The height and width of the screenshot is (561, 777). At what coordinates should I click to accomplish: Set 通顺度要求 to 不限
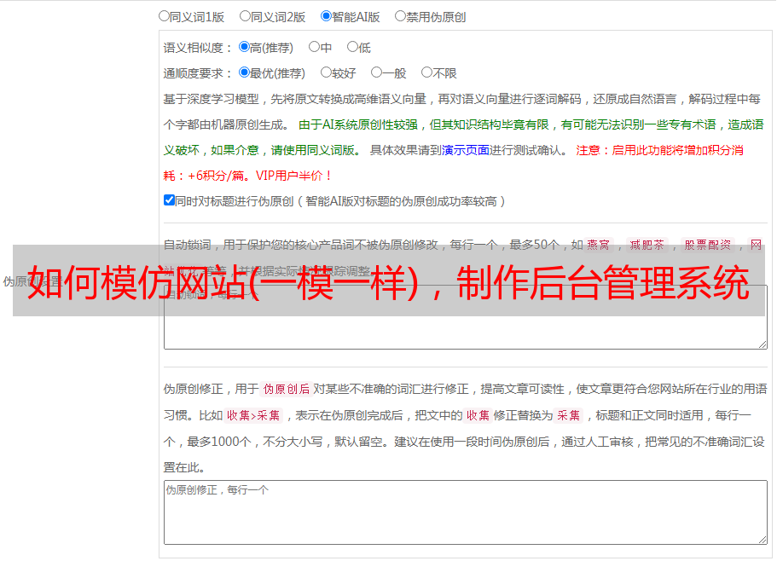[x=426, y=72]
